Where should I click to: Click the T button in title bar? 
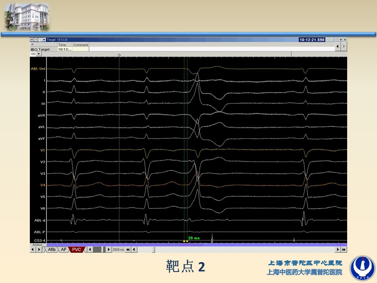tap(36, 40)
